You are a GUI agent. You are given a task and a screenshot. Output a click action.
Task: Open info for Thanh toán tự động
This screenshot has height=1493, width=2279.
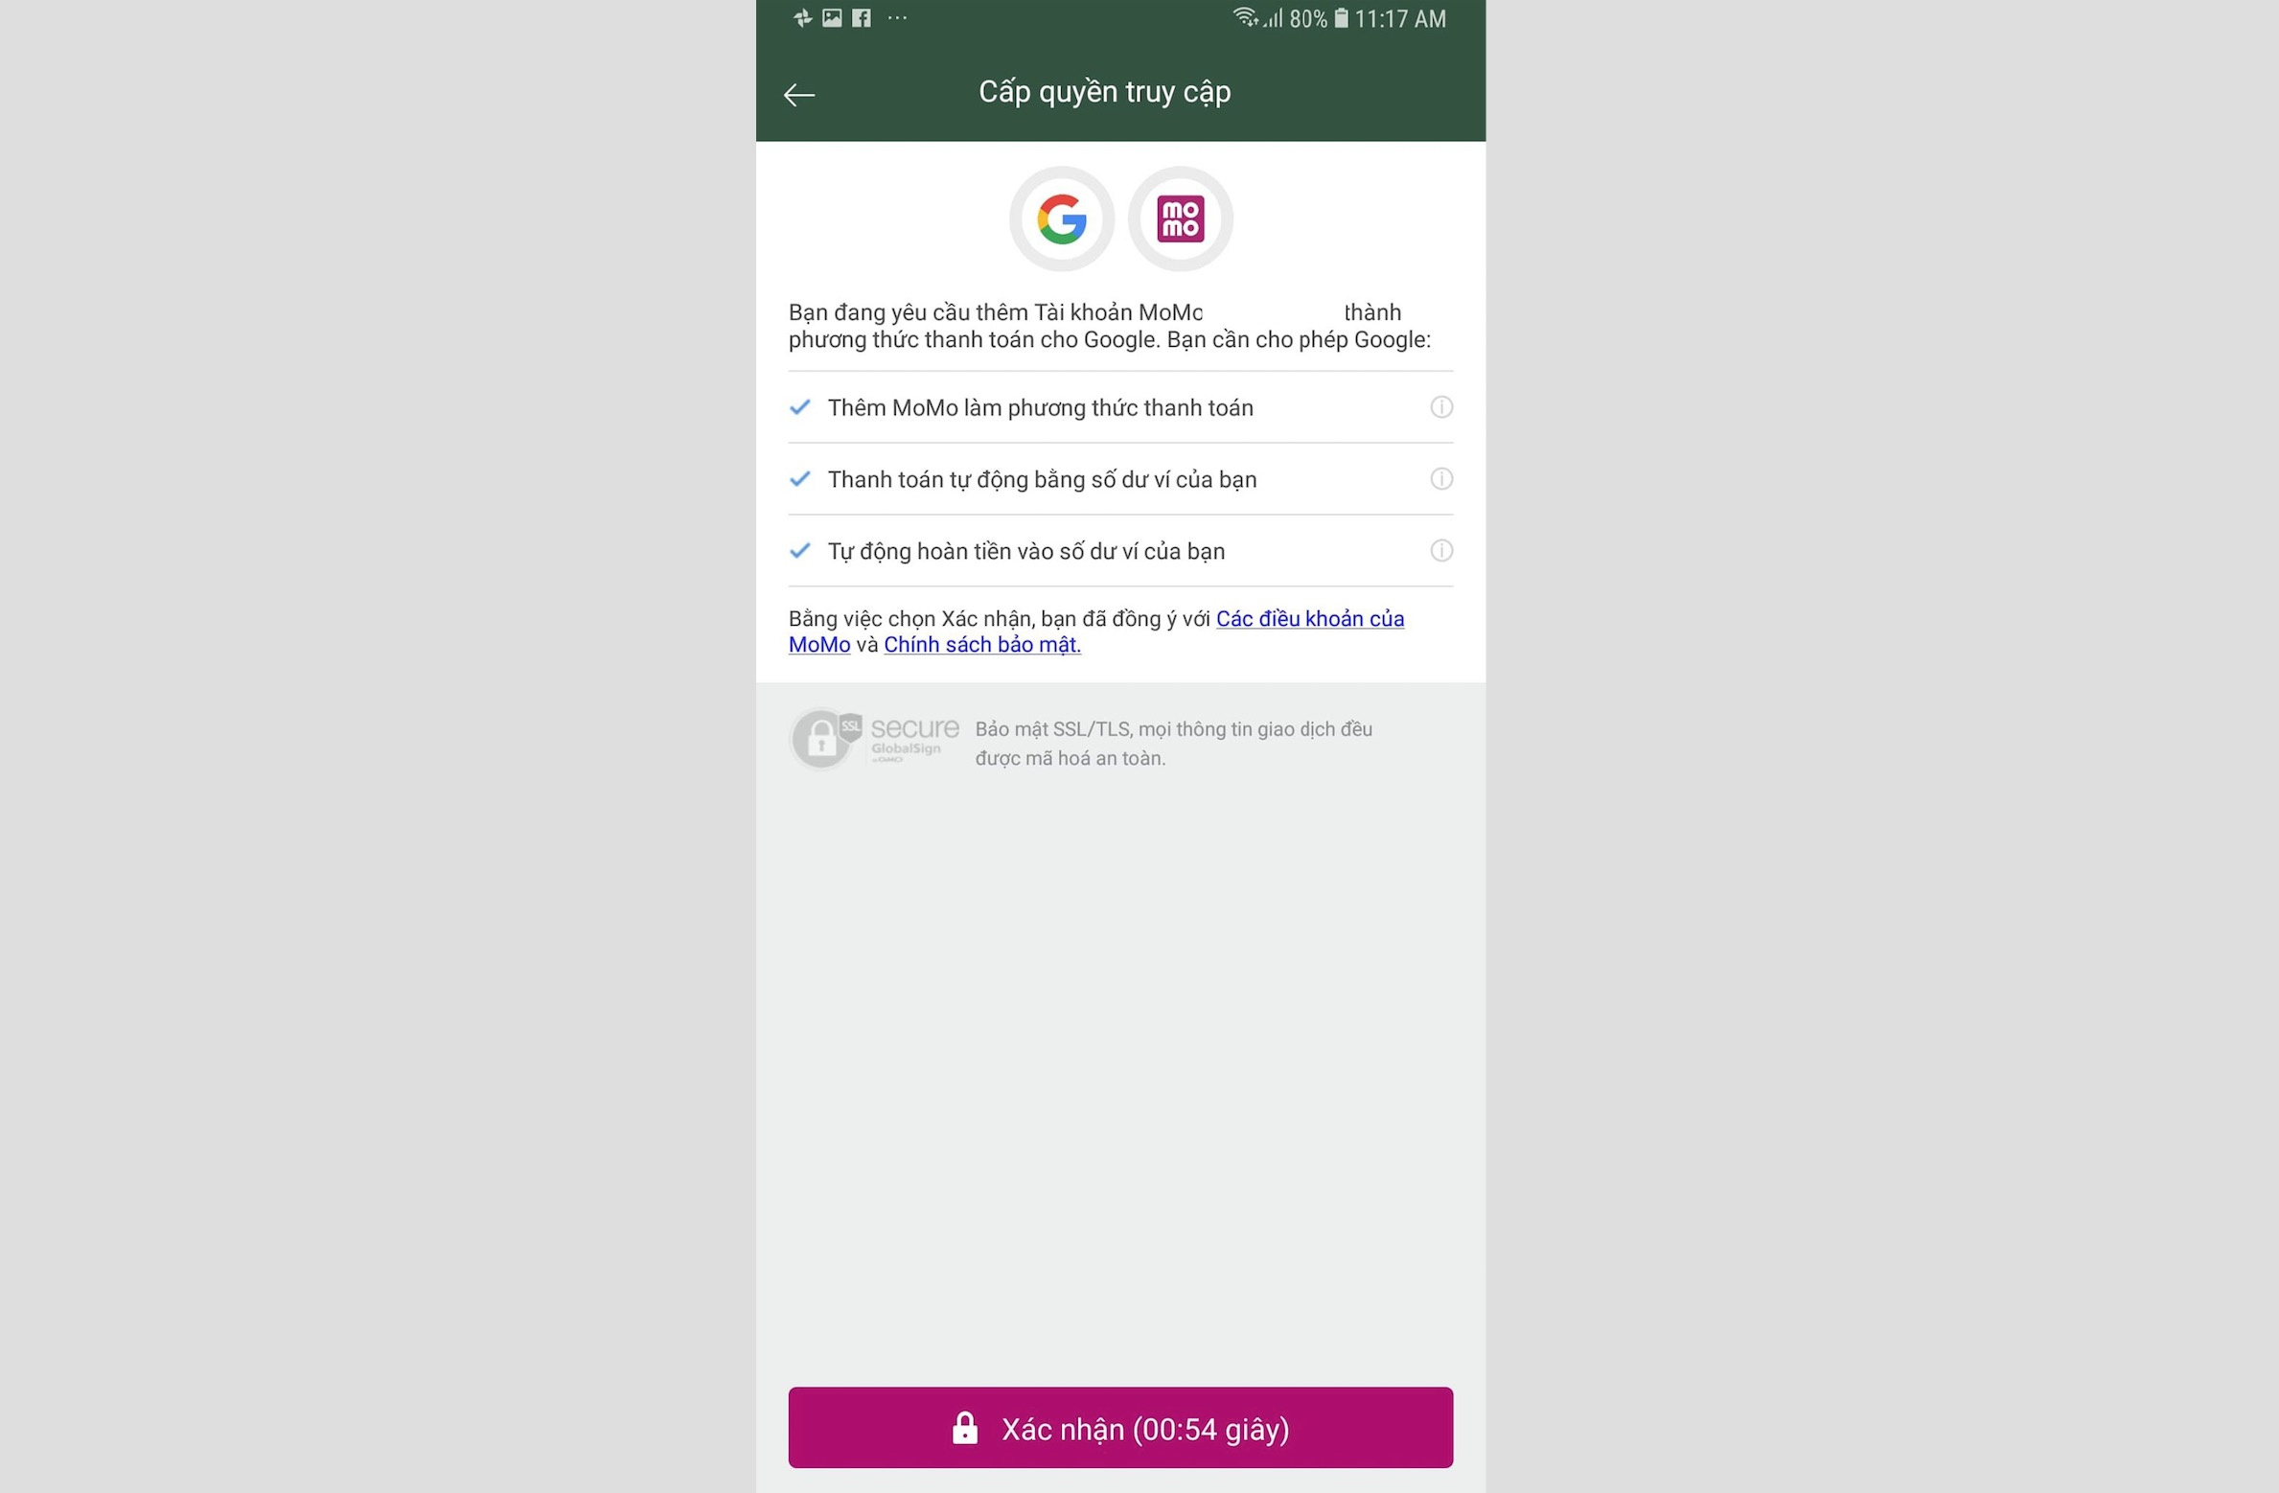click(x=1440, y=479)
